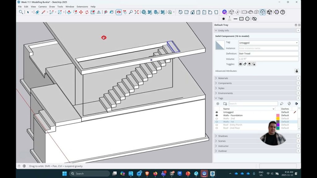The image size is (317, 178).
Task: Select the Tape Measure tool
Action: (x=106, y=12)
